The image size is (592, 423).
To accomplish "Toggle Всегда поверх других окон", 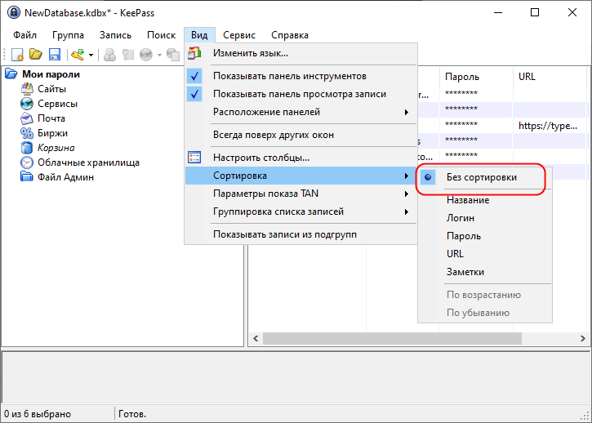I will point(301,135).
